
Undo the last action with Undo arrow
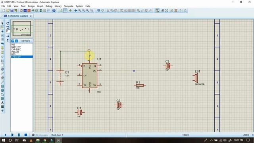(98, 11)
